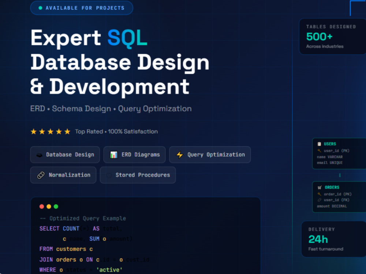Click the cart icon beside ORDERS
The height and width of the screenshot is (274, 366).
point(320,187)
